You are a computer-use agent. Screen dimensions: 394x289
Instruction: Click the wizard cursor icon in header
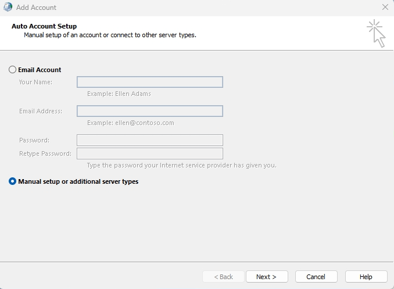pyautogui.click(x=376, y=33)
